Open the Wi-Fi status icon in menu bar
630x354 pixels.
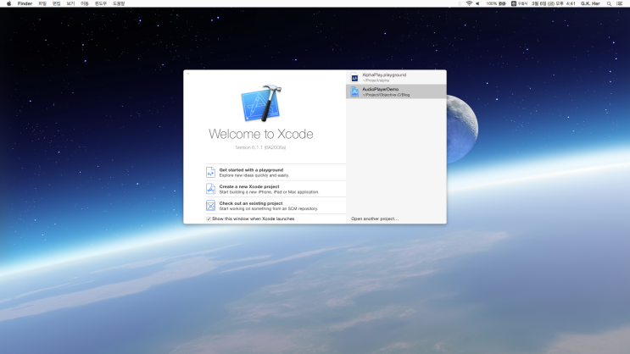469,3
